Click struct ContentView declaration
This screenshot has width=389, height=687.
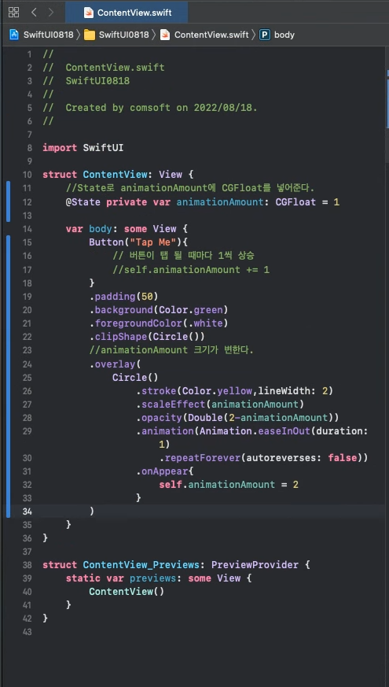pyautogui.click(x=118, y=175)
